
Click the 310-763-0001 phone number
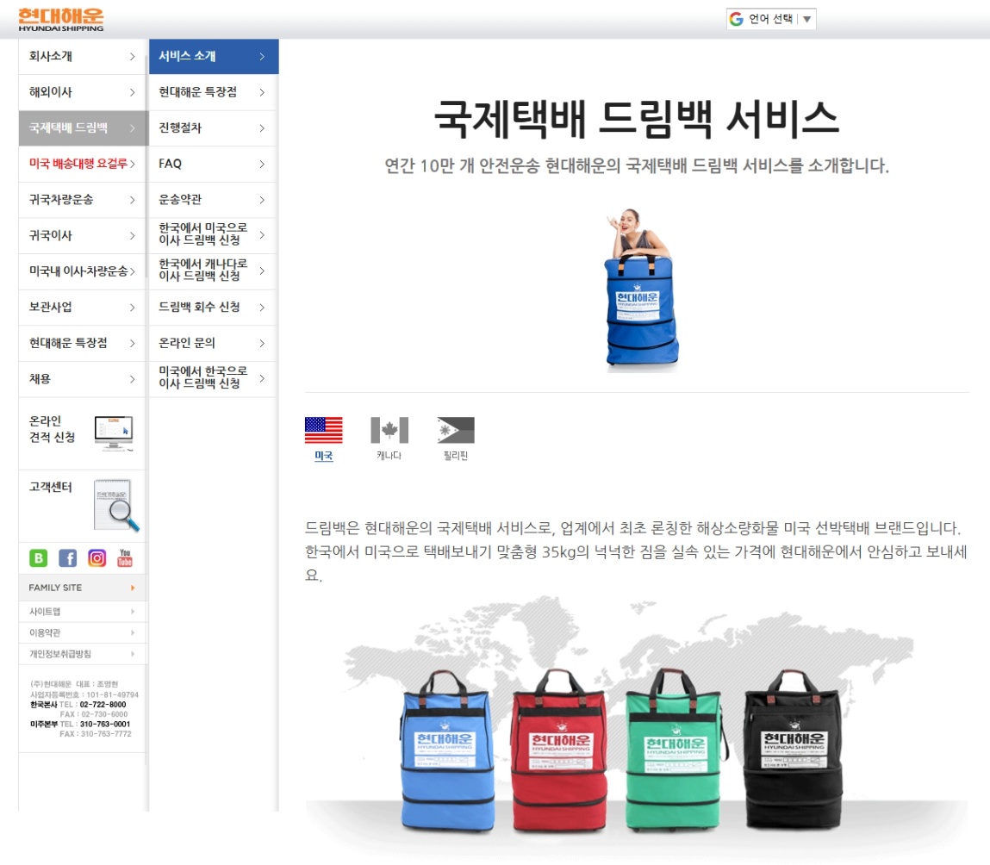pos(105,725)
